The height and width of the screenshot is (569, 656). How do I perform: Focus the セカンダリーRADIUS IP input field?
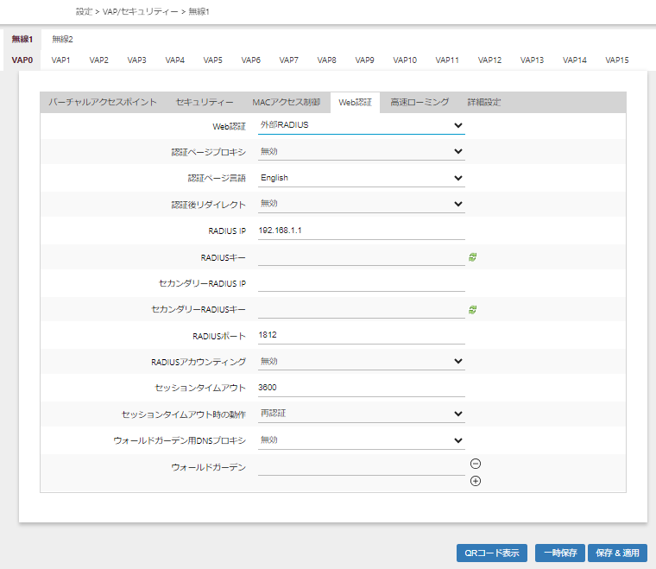[362, 283]
